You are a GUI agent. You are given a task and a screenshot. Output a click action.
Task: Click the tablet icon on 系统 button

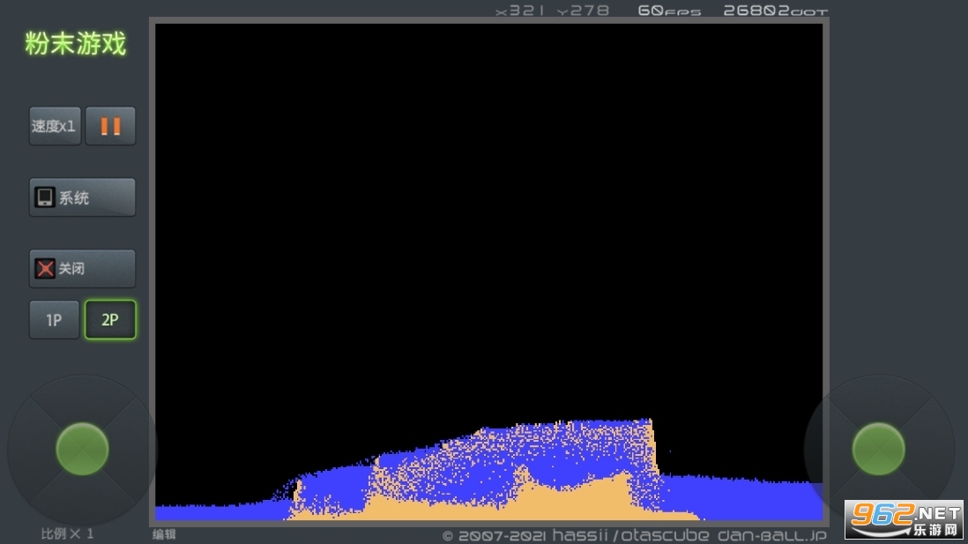pos(45,197)
